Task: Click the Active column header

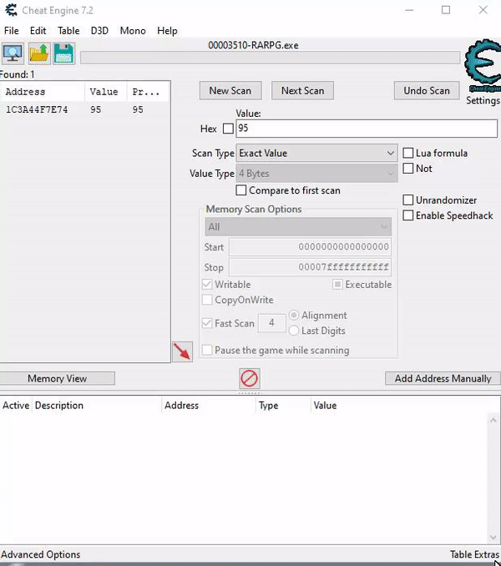Action: coord(16,406)
